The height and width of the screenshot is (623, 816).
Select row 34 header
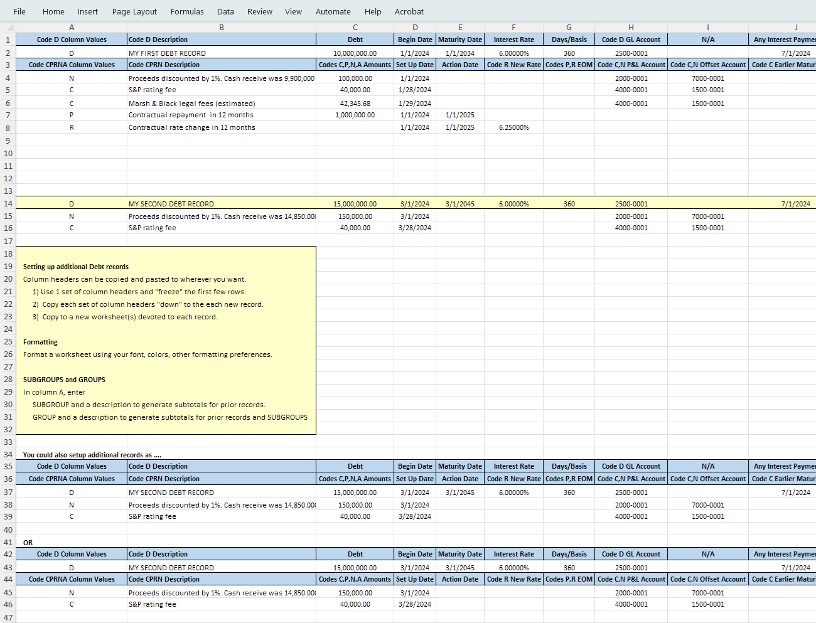coord(8,454)
